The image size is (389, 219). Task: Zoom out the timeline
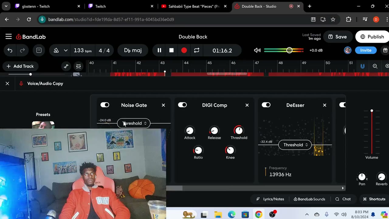tap(375, 66)
